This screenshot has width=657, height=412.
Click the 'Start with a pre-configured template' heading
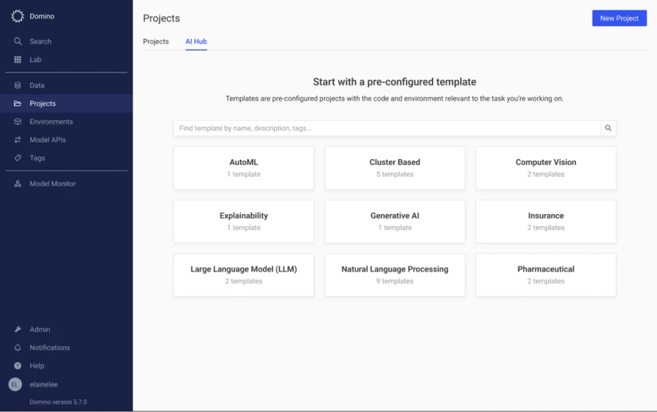395,82
